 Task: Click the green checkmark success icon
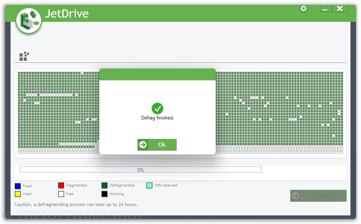click(x=157, y=108)
